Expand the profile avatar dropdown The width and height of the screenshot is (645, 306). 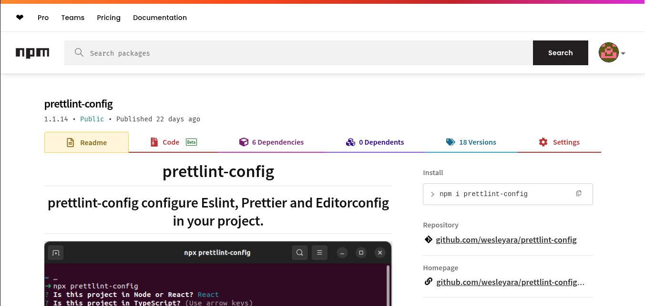[x=622, y=53]
